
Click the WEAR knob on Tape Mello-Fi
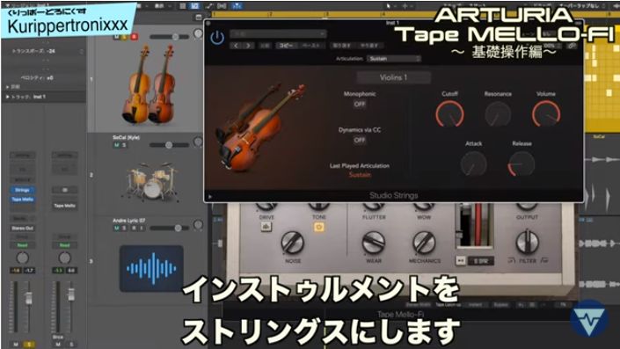(373, 243)
